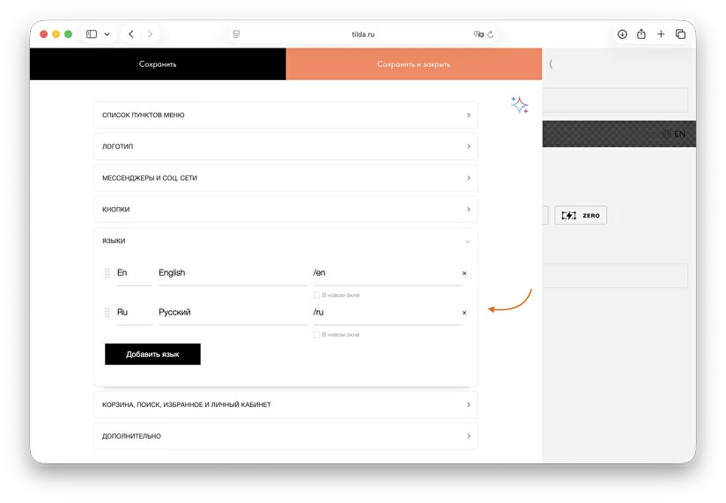Click the page translate icon in address bar
Image resolution: width=726 pixels, height=503 pixels.
[x=478, y=34]
